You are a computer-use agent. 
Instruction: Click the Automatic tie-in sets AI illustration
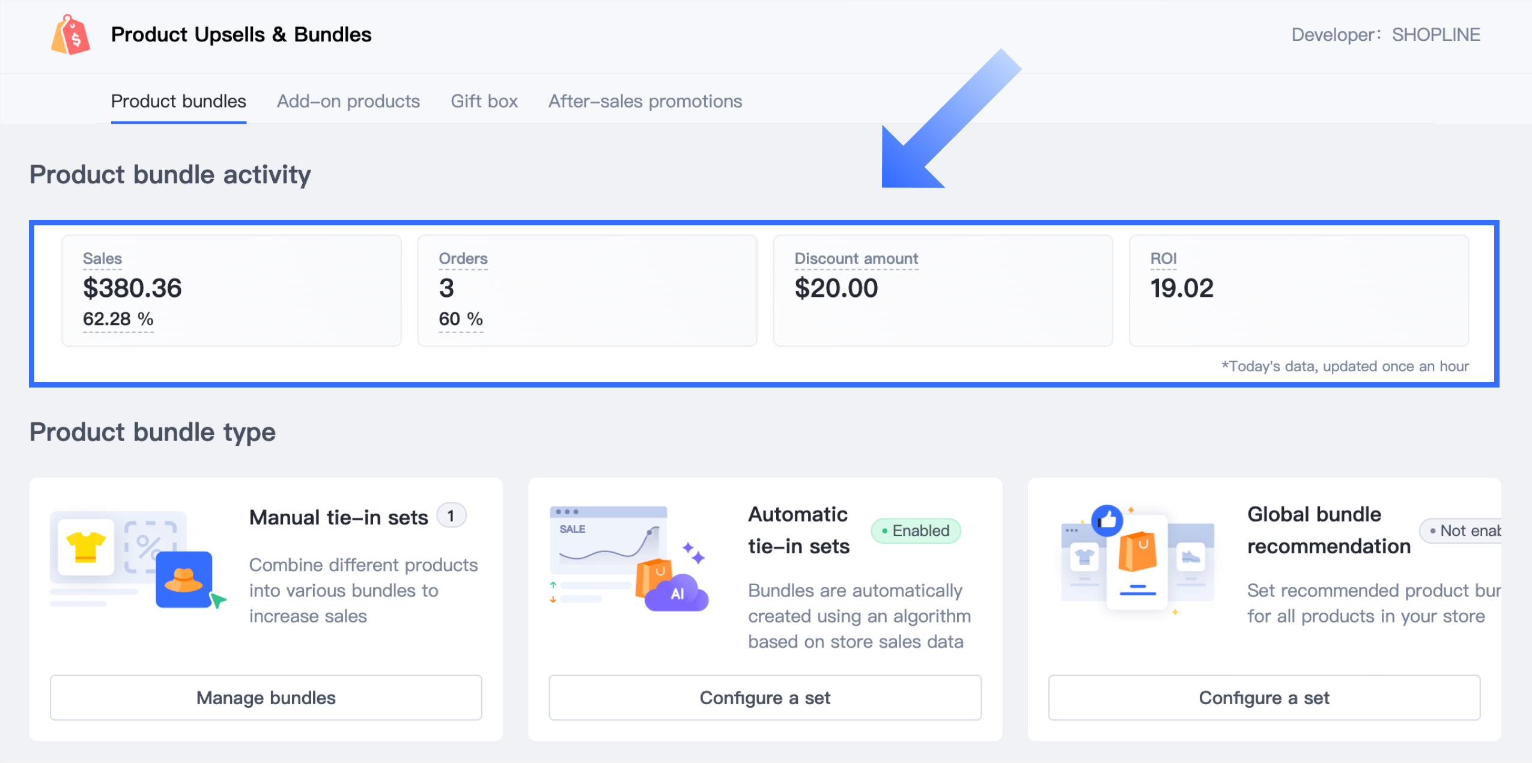pos(628,559)
